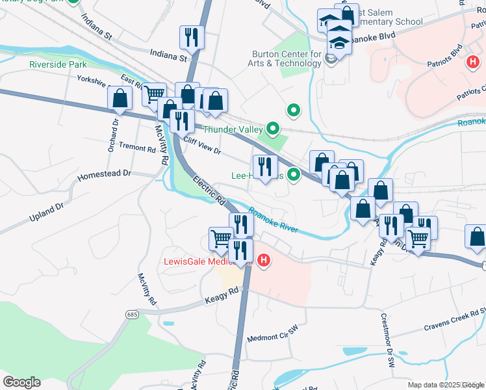Click the green pin north of Thunder Valley
The height and width of the screenshot is (390, 486).
click(x=294, y=110)
